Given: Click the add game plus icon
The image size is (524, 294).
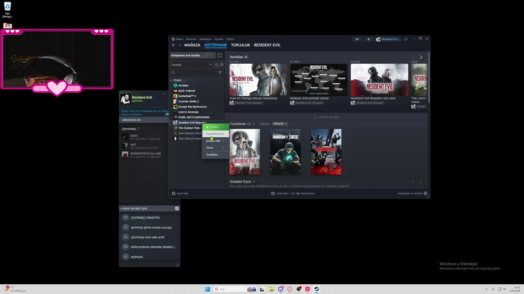Looking at the screenshot, I should (x=174, y=194).
